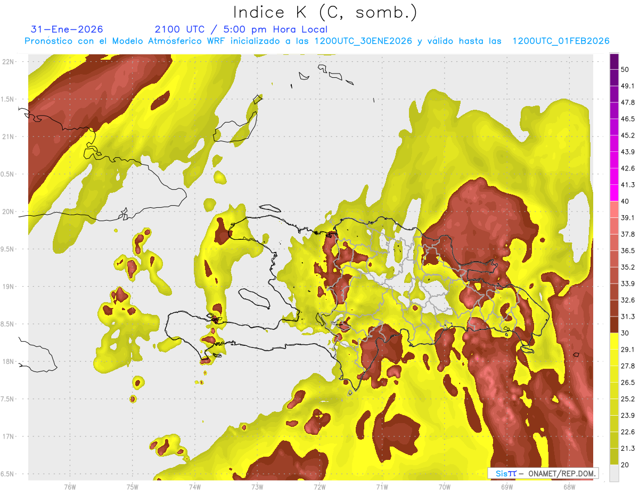Click the legend value '50'
The width and height of the screenshot is (639, 494).
[625, 70]
